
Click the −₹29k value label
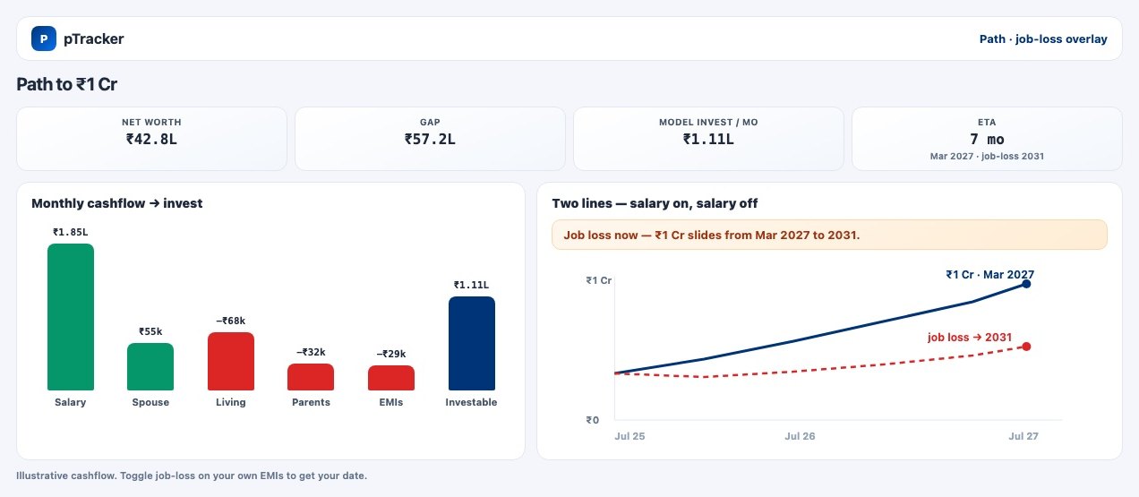point(391,354)
